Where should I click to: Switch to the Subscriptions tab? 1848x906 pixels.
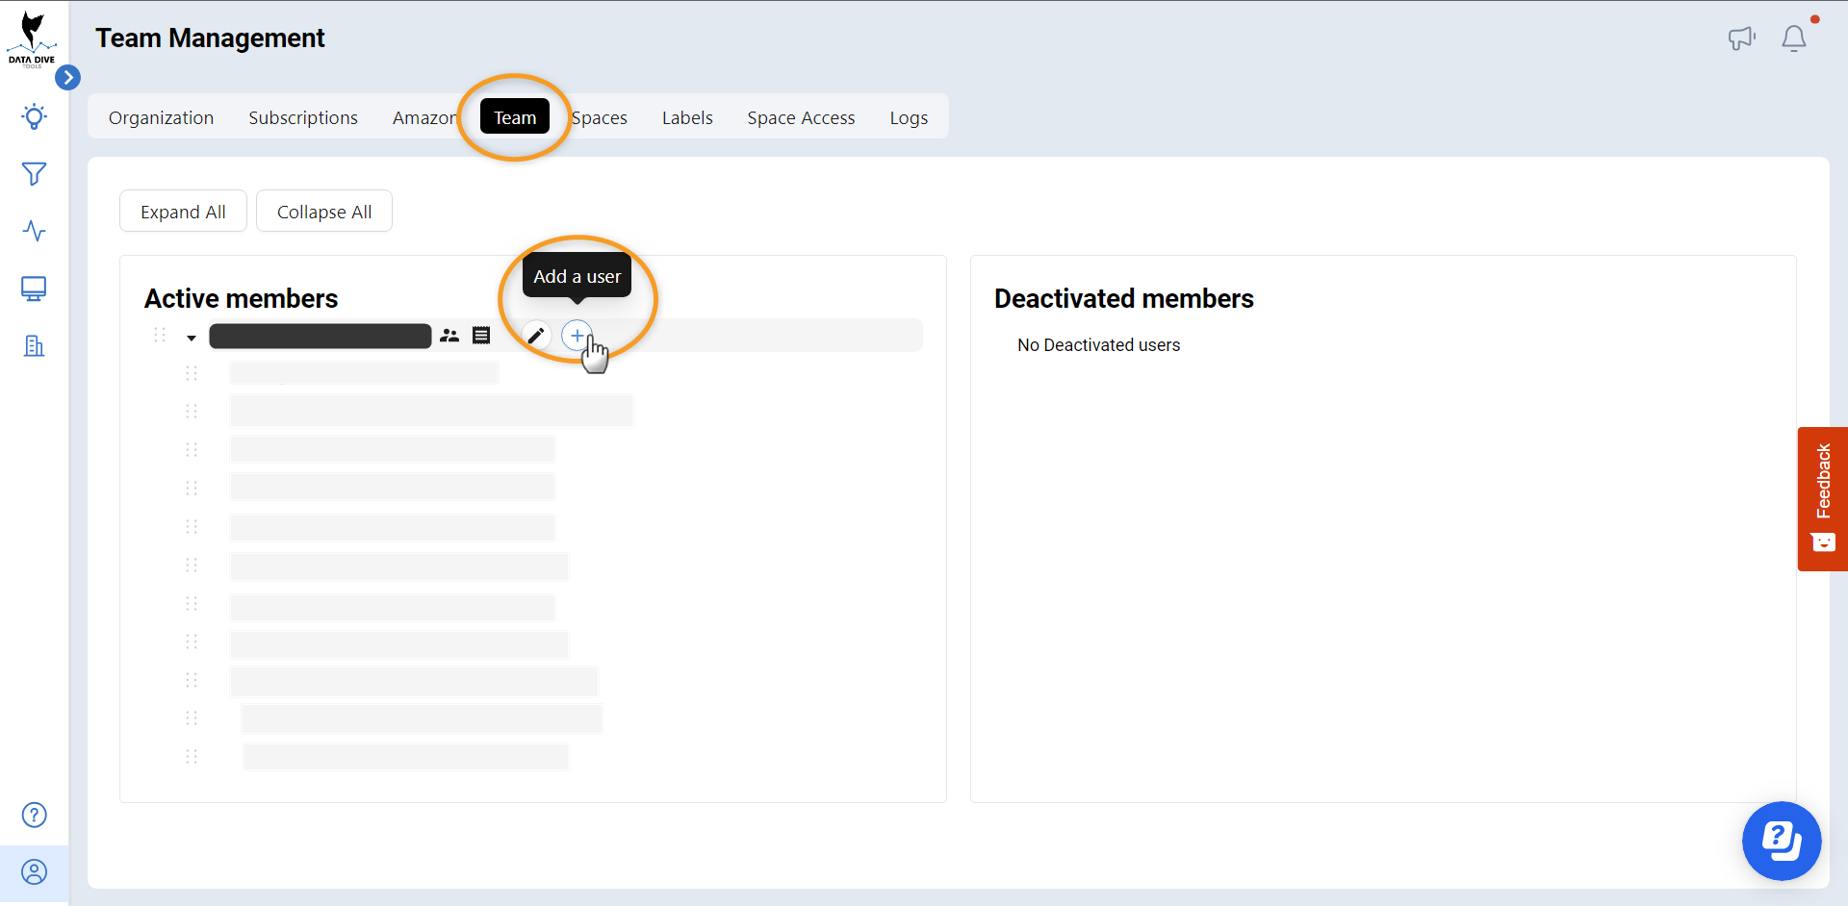[303, 117]
